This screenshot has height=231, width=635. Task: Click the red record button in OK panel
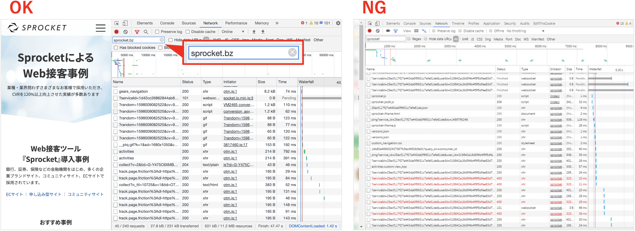pos(117,32)
